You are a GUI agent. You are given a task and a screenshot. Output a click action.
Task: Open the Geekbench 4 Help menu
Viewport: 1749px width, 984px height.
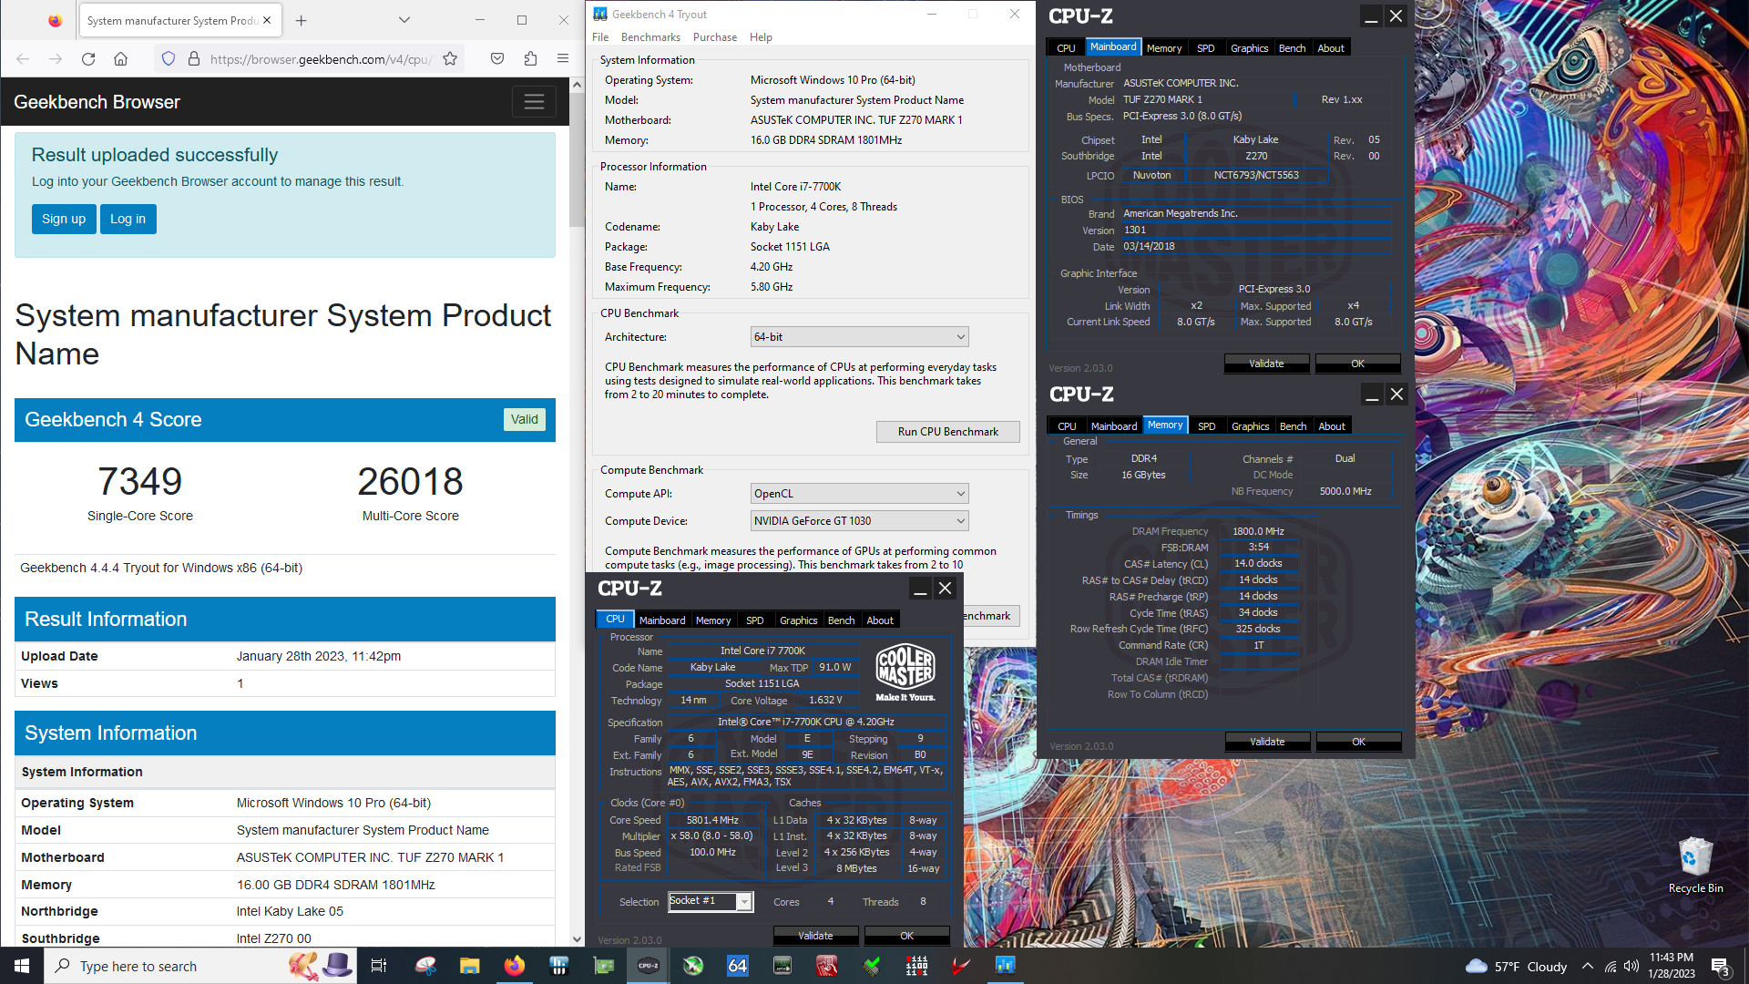click(761, 37)
